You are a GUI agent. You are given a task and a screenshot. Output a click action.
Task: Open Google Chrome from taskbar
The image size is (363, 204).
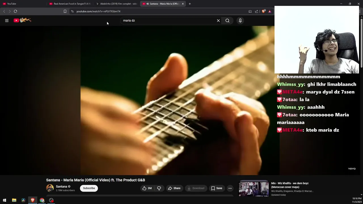coord(42,200)
